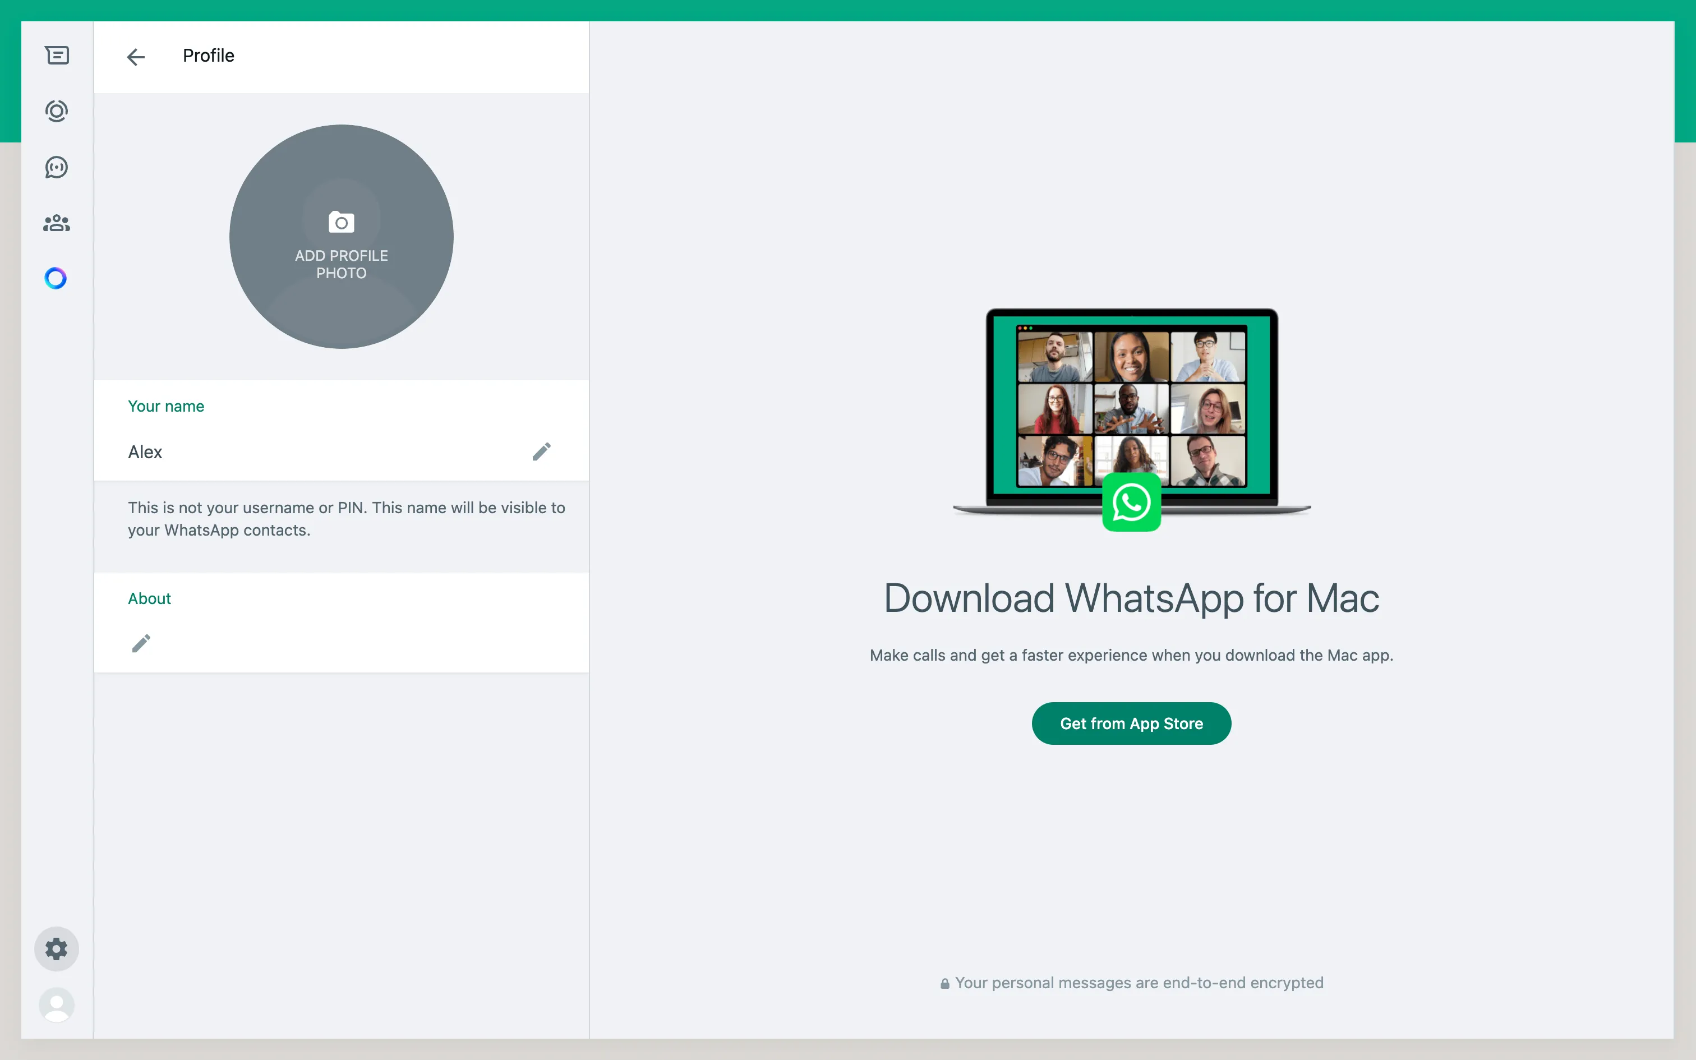1696x1060 pixels.
Task: Click the Your name label
Action: click(x=166, y=407)
